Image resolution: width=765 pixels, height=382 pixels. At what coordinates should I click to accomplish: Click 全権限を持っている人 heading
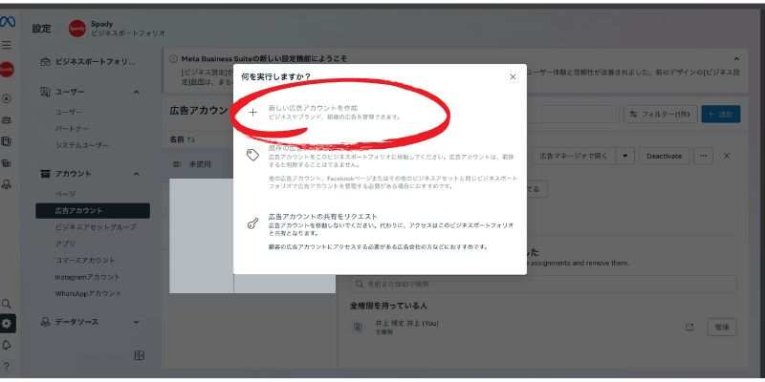coord(388,306)
